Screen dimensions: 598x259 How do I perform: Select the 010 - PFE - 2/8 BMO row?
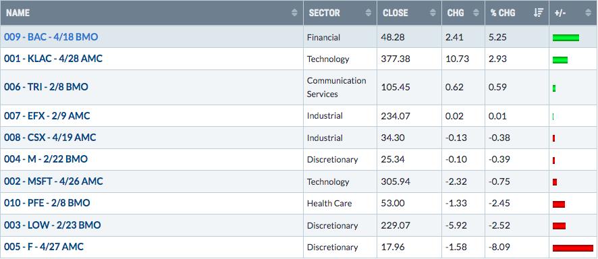299,204
